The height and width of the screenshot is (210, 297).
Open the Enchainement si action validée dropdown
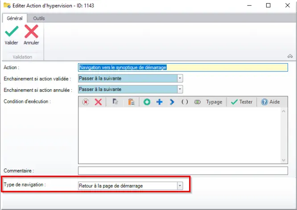180,78
